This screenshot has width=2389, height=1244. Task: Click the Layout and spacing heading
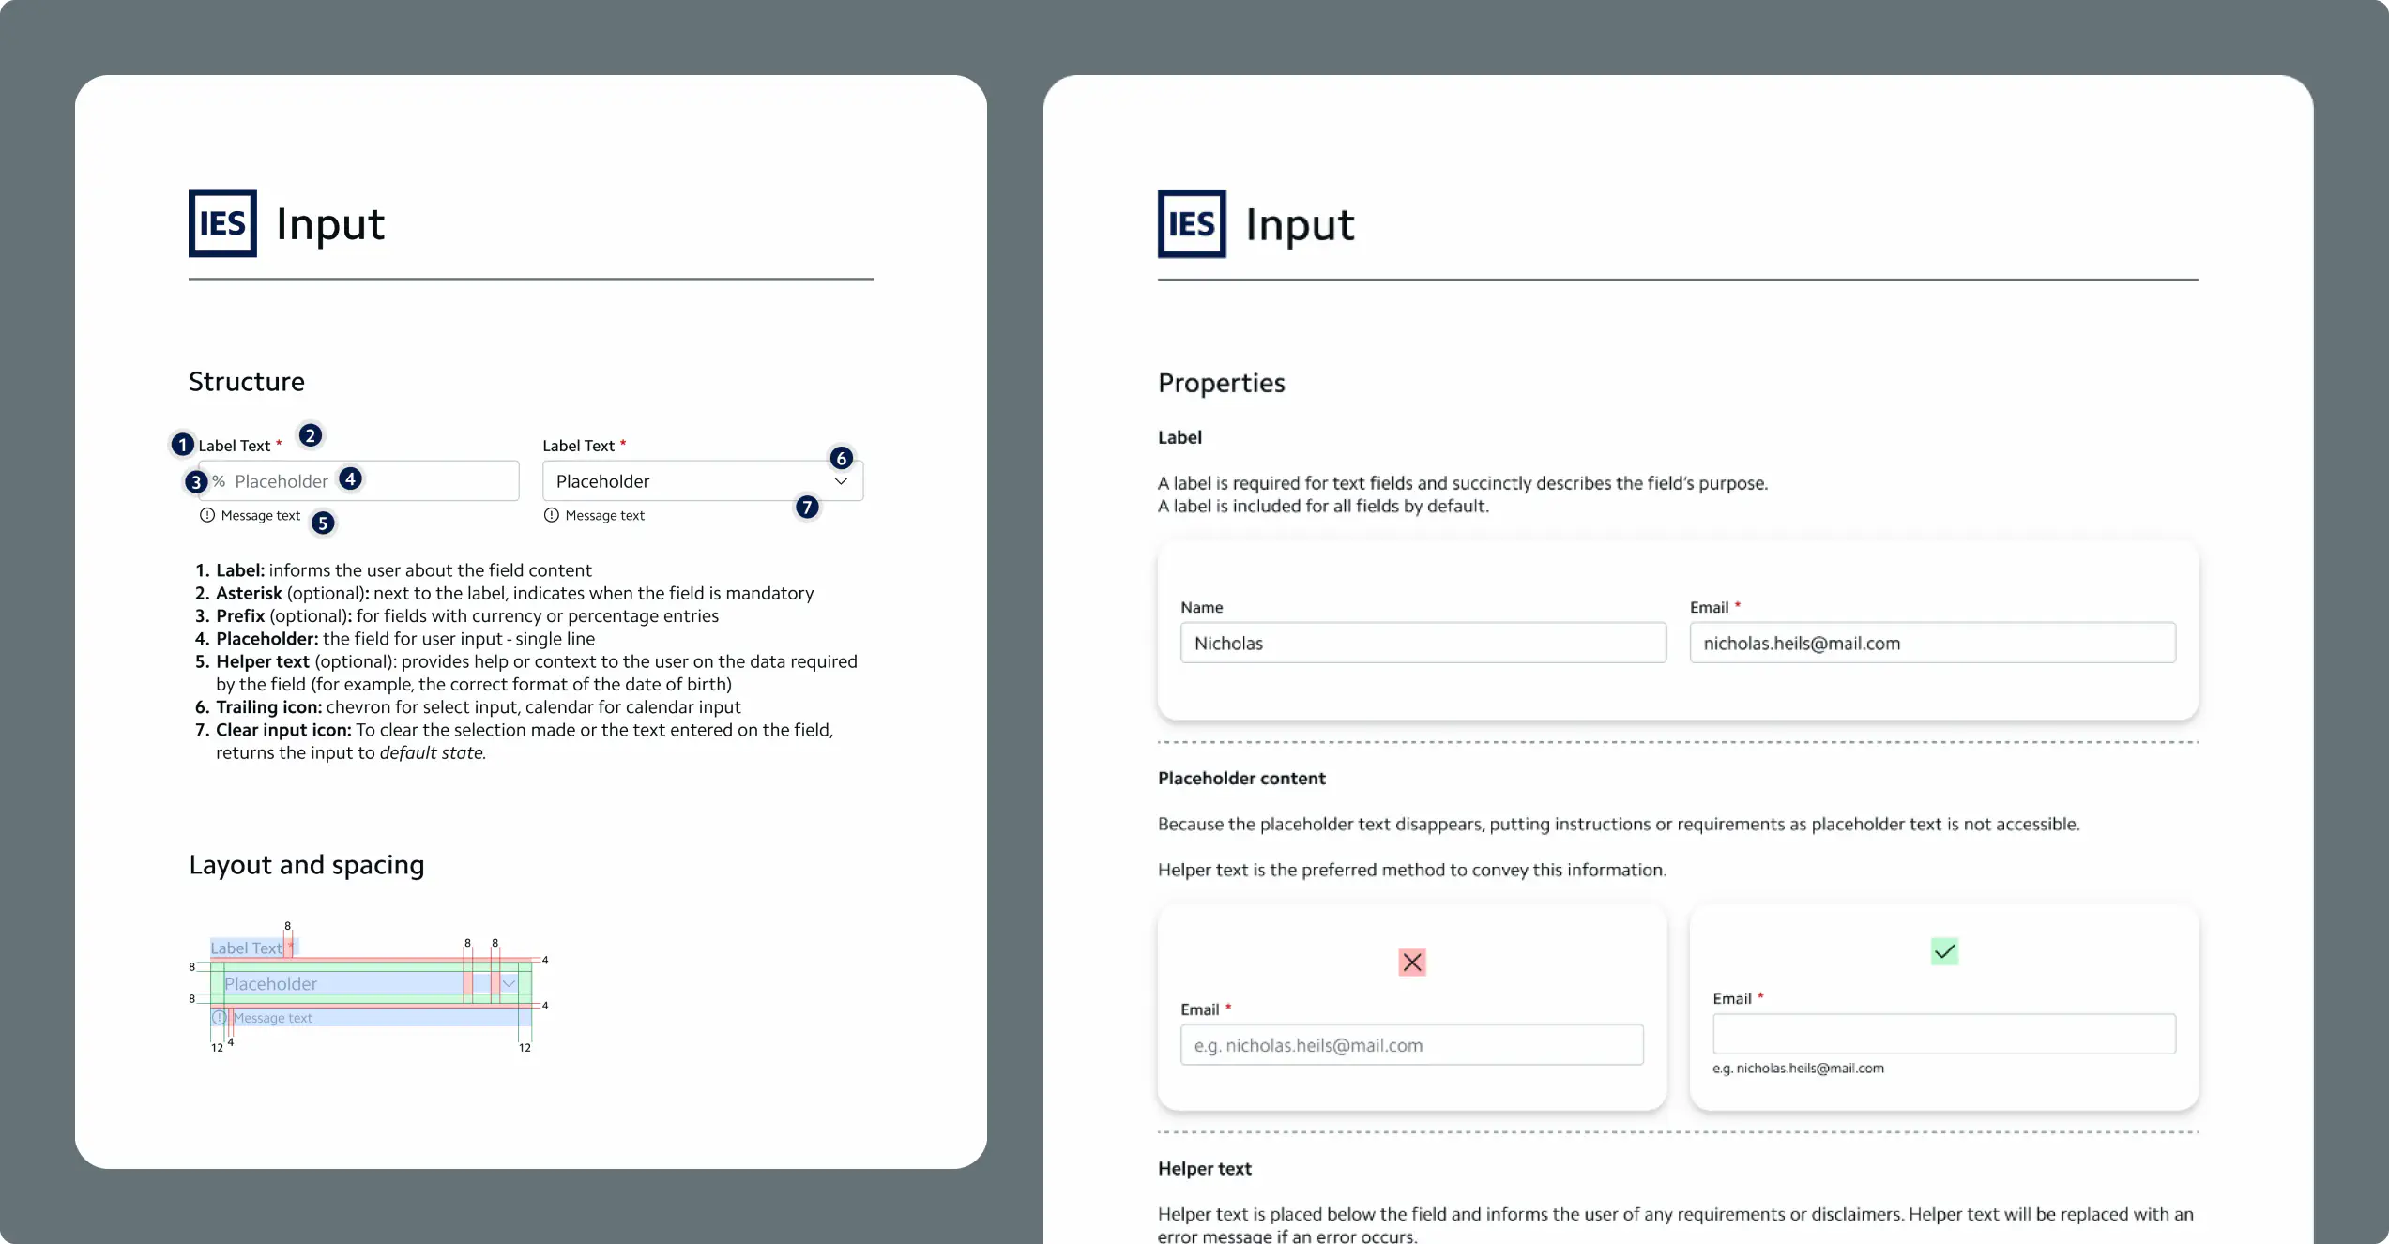(x=307, y=865)
